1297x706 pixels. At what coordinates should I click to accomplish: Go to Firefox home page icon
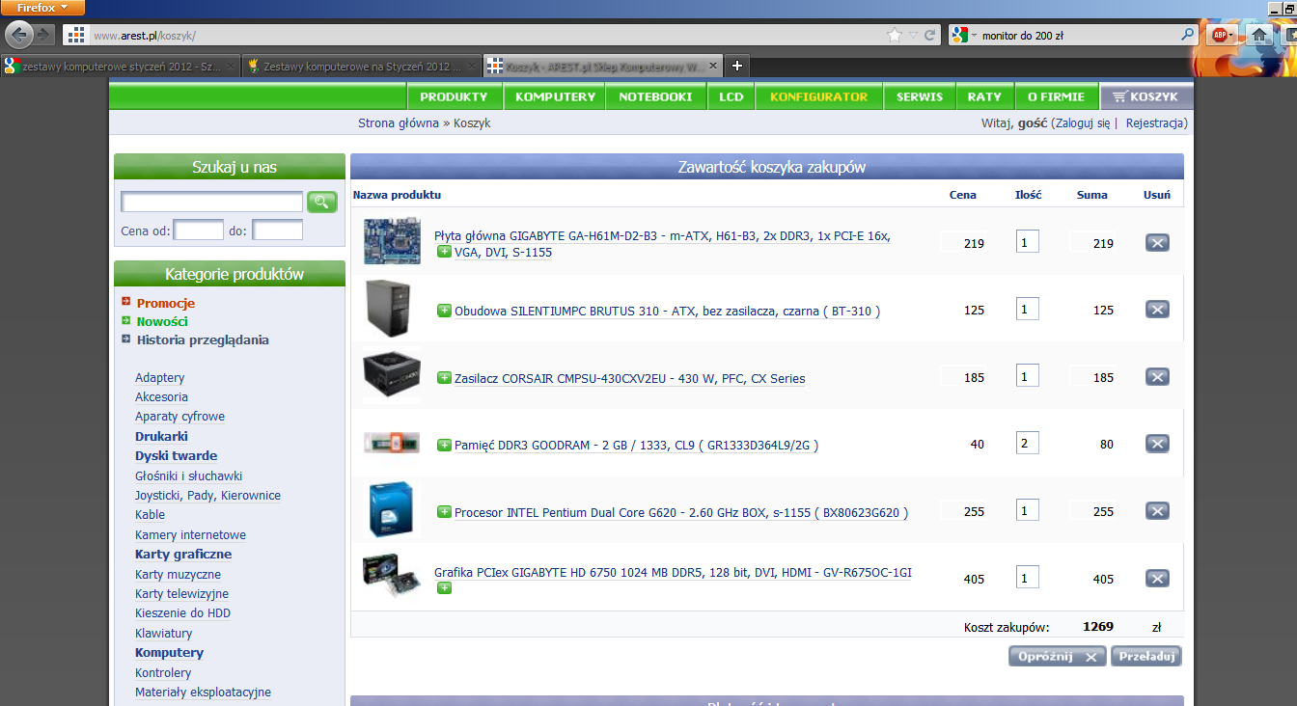(1258, 35)
